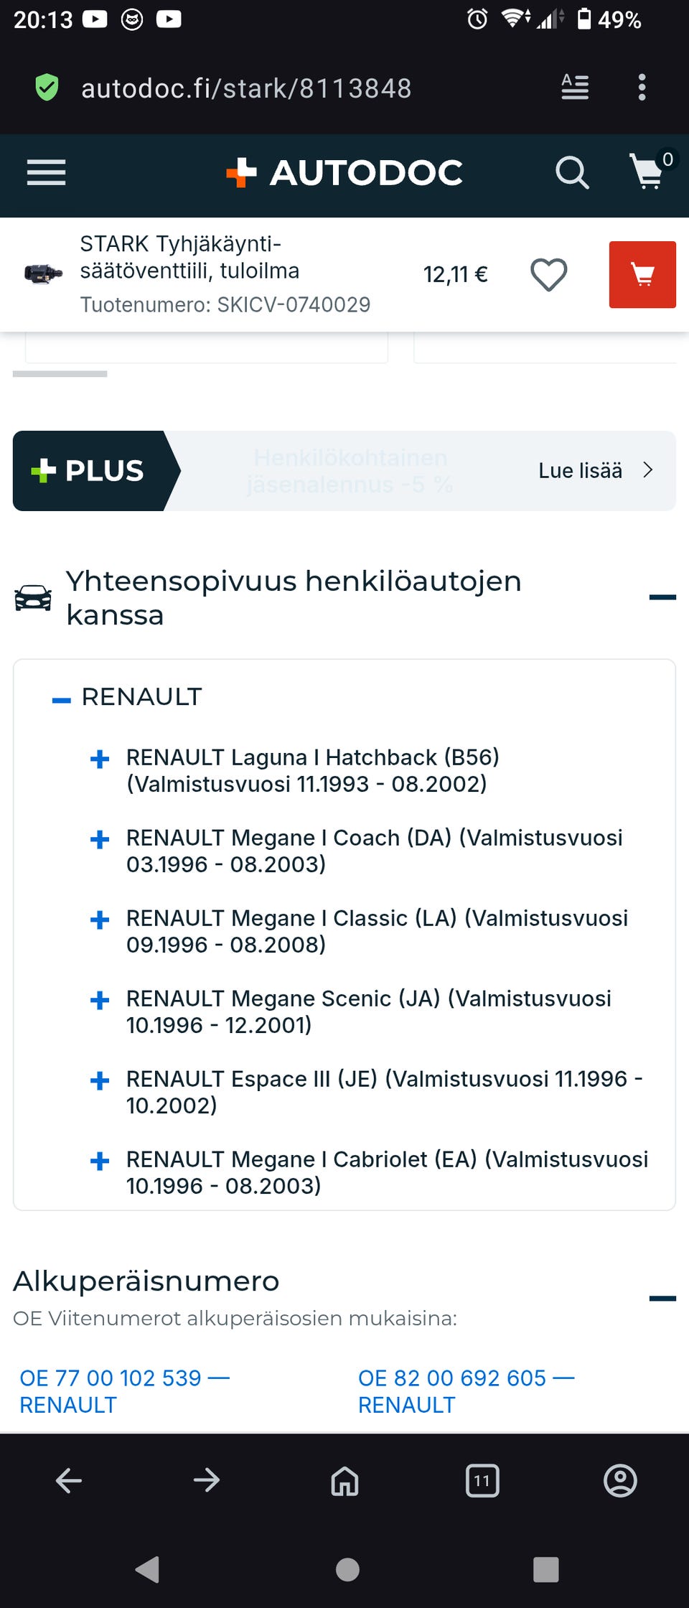
Task: Go to browser home page icon
Action: point(344,1480)
